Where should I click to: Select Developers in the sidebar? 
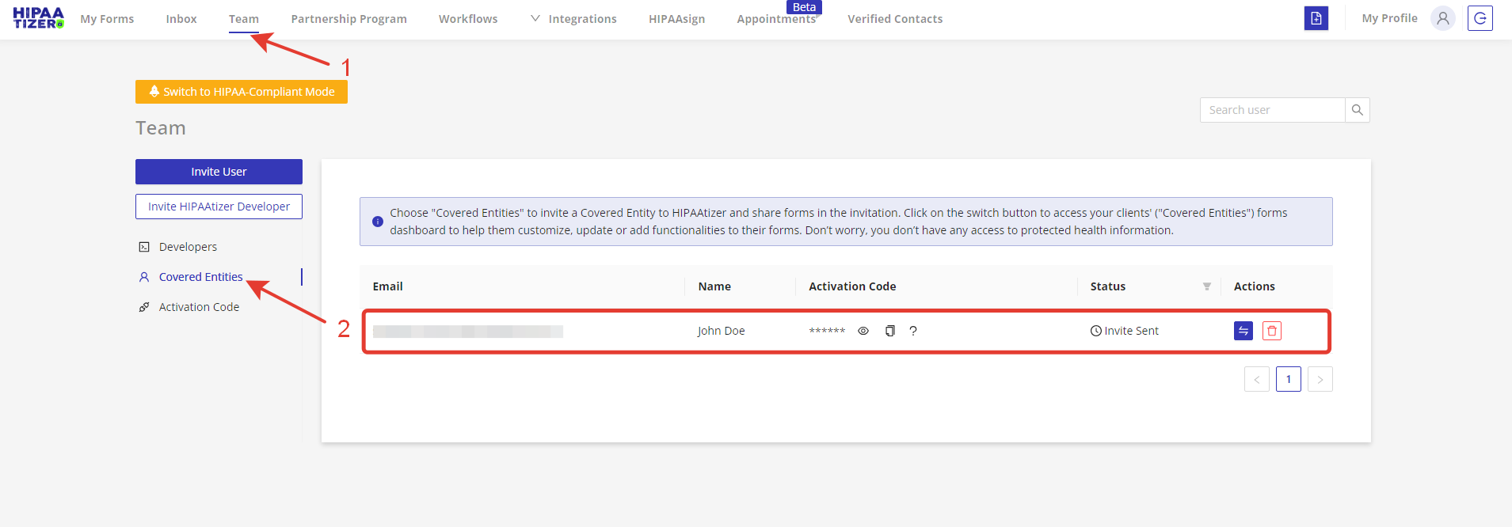pos(188,247)
